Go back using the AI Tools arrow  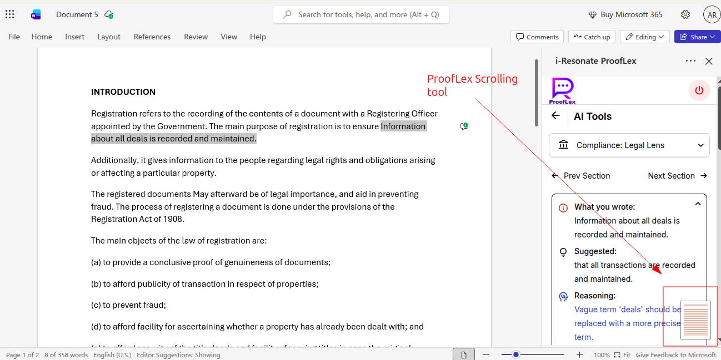[555, 116]
